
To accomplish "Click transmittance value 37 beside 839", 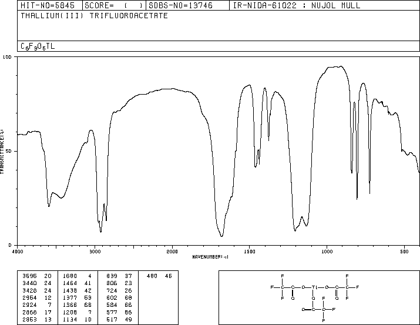I will (x=128, y=276).
